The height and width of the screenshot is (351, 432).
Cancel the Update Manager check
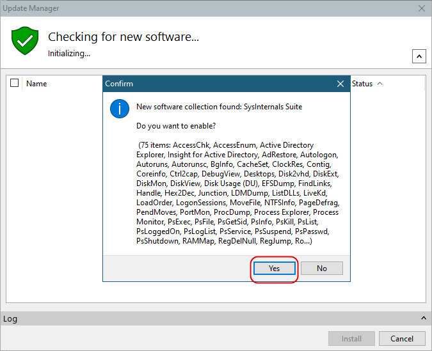[402, 338]
